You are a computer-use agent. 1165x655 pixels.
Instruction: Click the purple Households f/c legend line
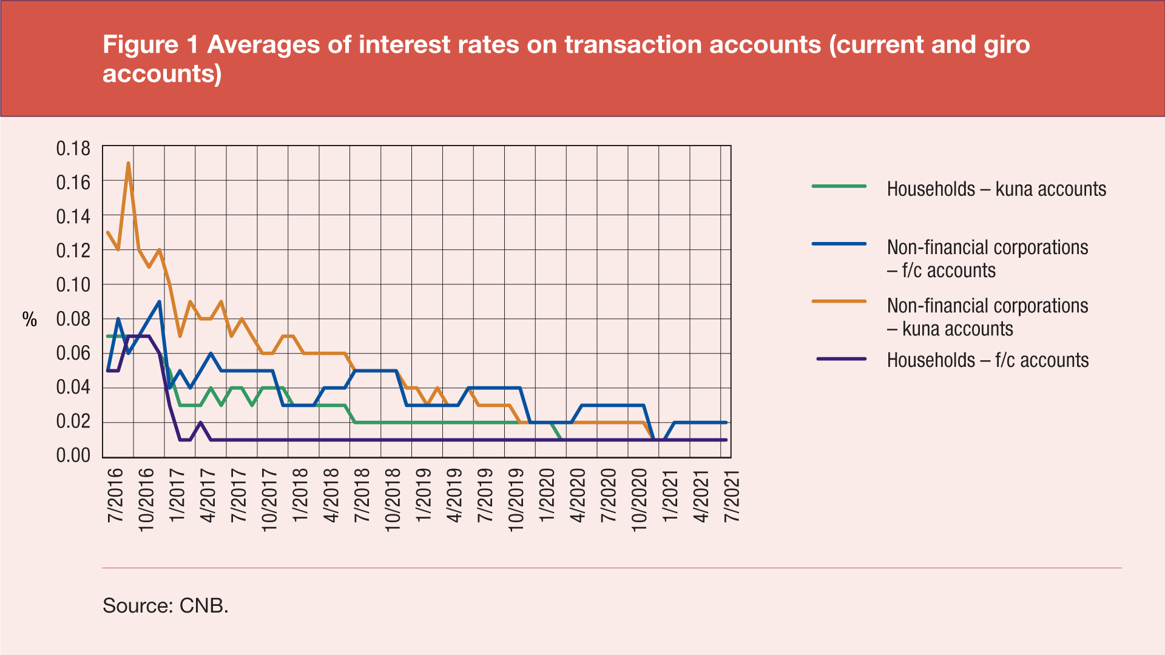tap(841, 359)
